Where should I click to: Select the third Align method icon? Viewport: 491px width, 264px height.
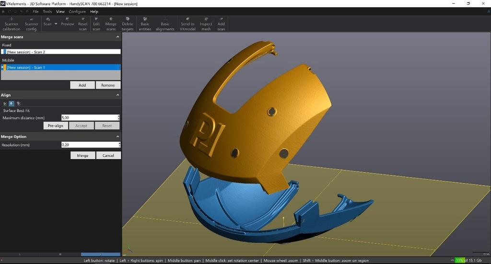pyautogui.click(x=19, y=103)
